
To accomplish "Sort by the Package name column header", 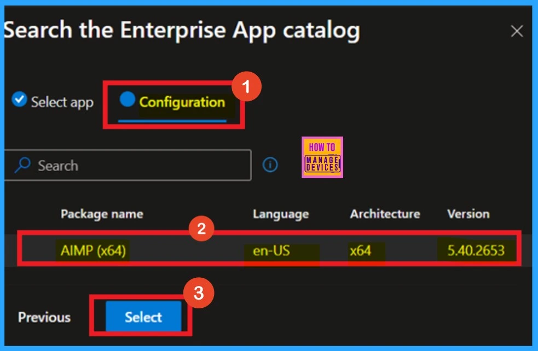I will pos(102,214).
